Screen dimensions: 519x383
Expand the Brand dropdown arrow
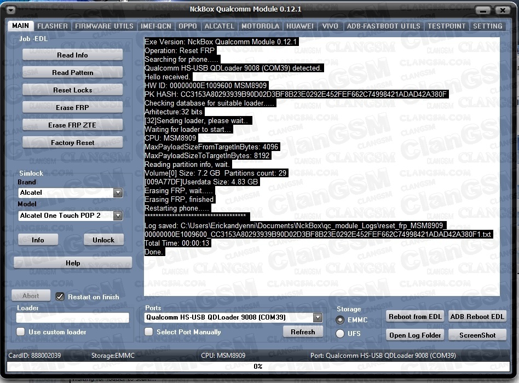[118, 193]
